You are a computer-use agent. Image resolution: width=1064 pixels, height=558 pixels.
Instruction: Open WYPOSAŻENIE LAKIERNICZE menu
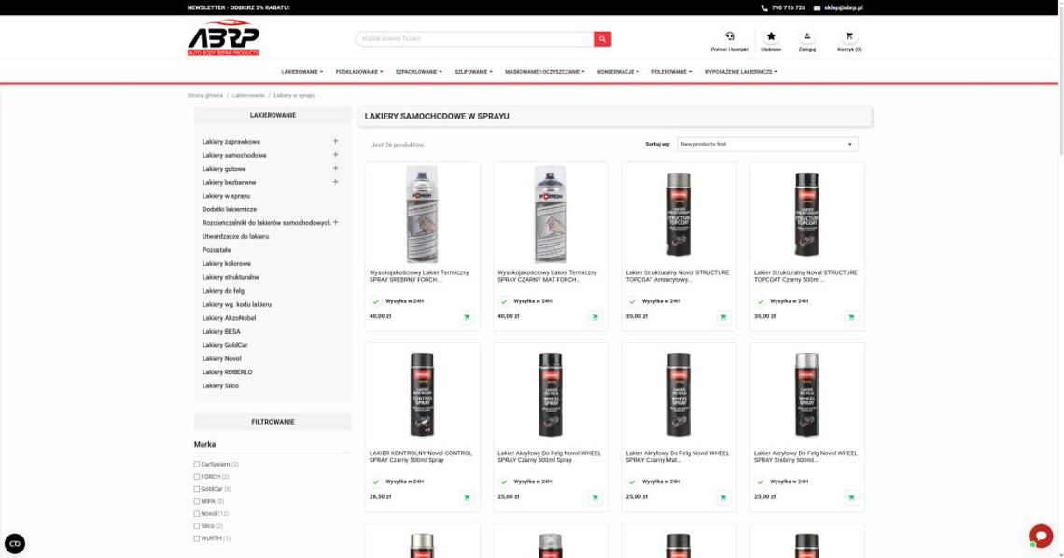740,72
